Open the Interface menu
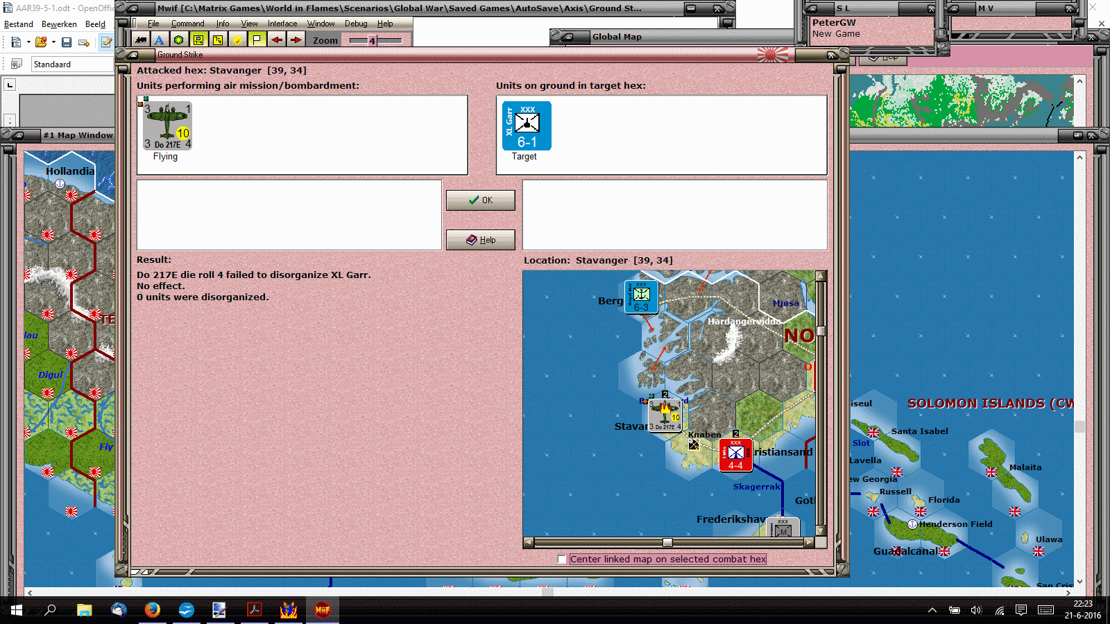Screen dimensions: 1110x624 282,24
